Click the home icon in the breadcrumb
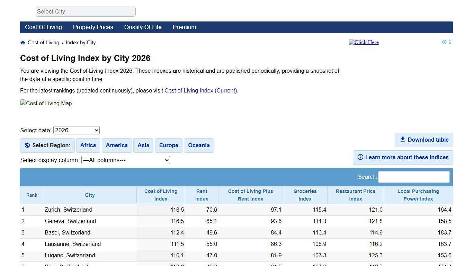473x266 pixels. tap(23, 42)
